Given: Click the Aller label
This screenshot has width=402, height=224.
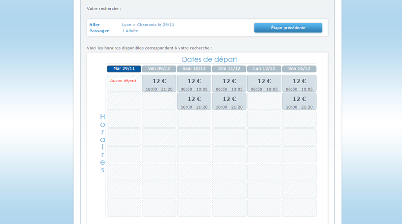Looking at the screenshot, I should click(95, 25).
